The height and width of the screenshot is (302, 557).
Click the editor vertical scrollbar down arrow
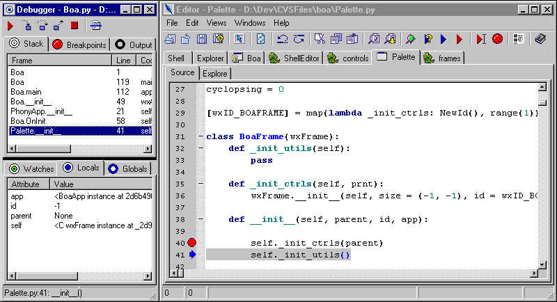tap(542, 264)
